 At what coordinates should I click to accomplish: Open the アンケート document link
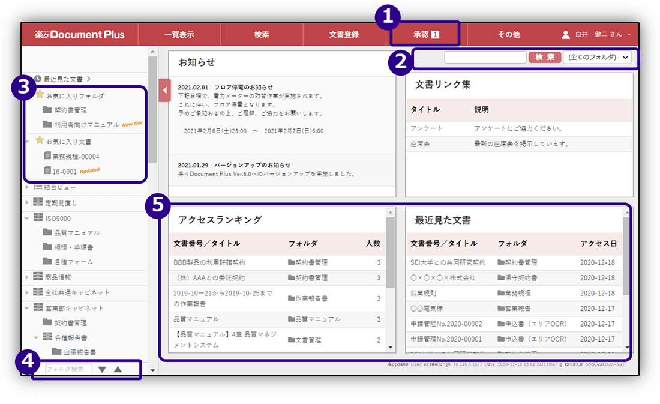(x=427, y=128)
